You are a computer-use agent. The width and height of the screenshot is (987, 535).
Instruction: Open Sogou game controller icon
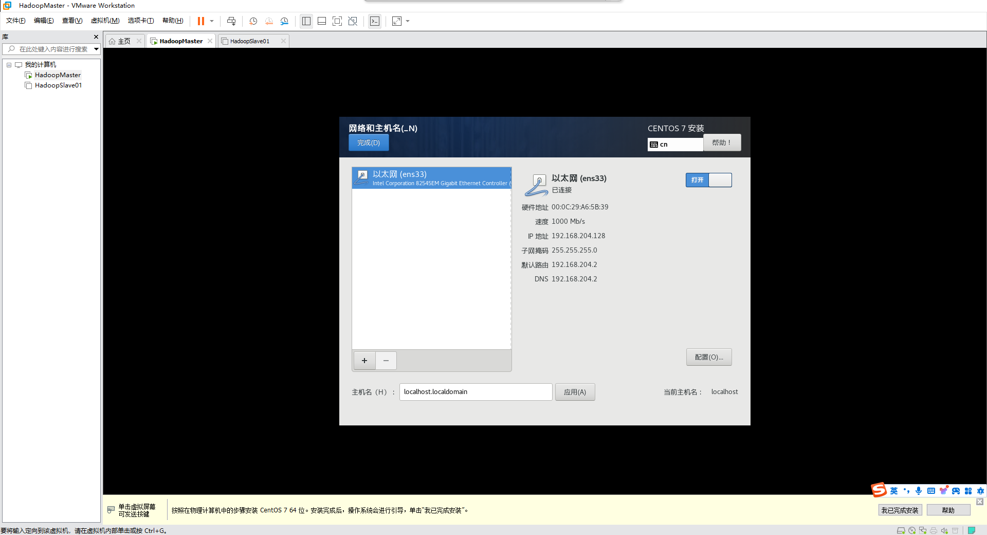pos(956,491)
